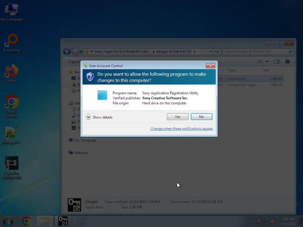Image resolution: width=303 pixels, height=227 pixels.
Task: Maximize the Explorer window
Action: click(x=279, y=43)
